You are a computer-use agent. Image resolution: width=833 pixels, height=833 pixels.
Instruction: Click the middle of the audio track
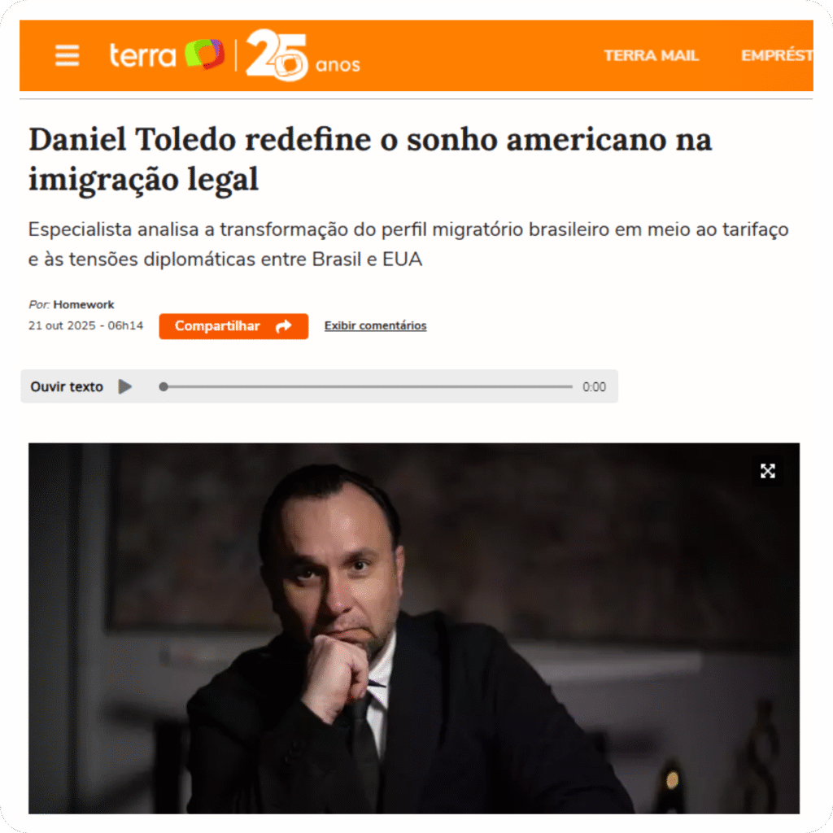(366, 386)
